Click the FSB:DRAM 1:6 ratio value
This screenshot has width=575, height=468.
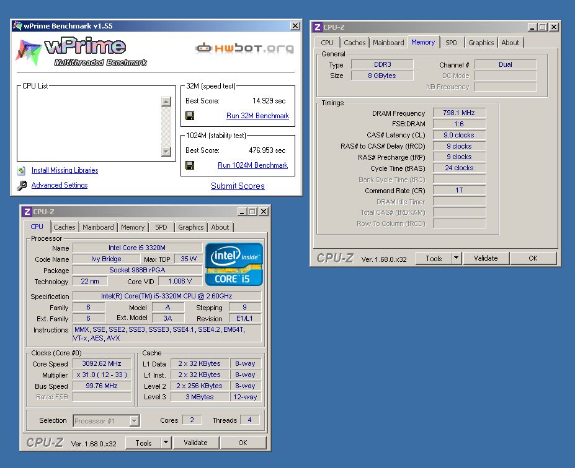click(459, 124)
